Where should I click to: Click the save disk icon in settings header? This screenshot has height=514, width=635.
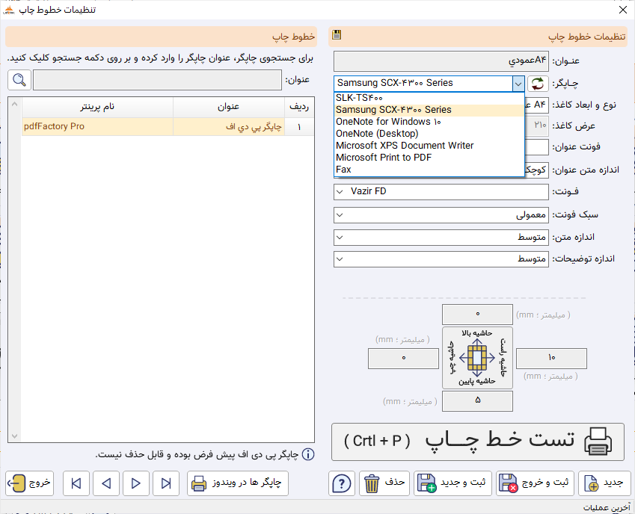(x=337, y=35)
